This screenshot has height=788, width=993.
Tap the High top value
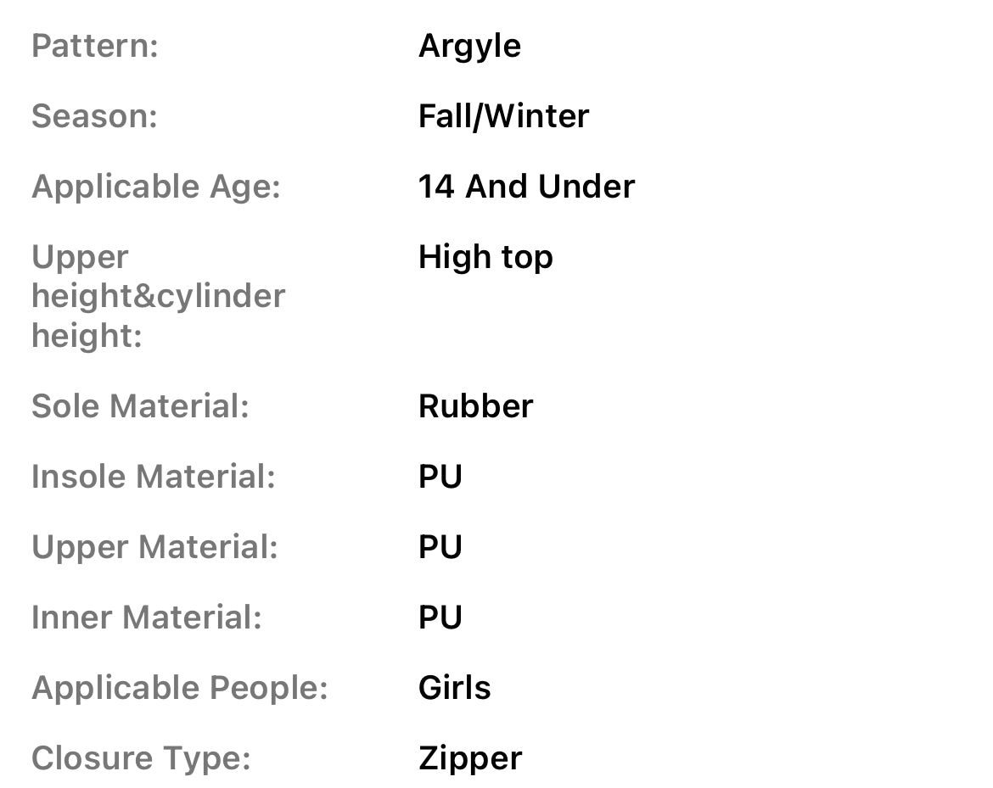click(x=485, y=257)
